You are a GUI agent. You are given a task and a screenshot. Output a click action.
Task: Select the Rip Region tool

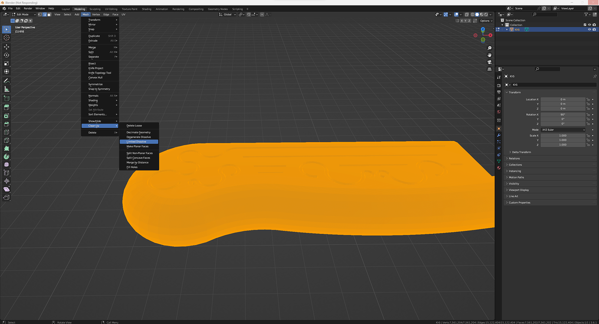click(7, 198)
